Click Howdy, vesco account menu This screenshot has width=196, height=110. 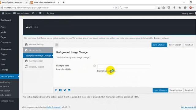click(189, 13)
